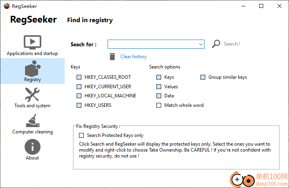Tick the Group similar keys checkbox
The image size is (289, 188).
pos(203,77)
